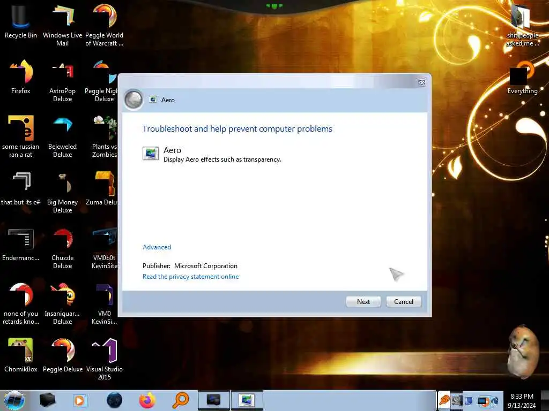Open the dark globe taskbar icon
Screen dimensions: 549x411
pyautogui.click(x=114, y=400)
